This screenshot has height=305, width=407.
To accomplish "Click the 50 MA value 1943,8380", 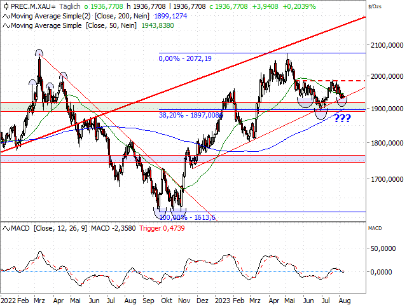I will tap(158, 25).
